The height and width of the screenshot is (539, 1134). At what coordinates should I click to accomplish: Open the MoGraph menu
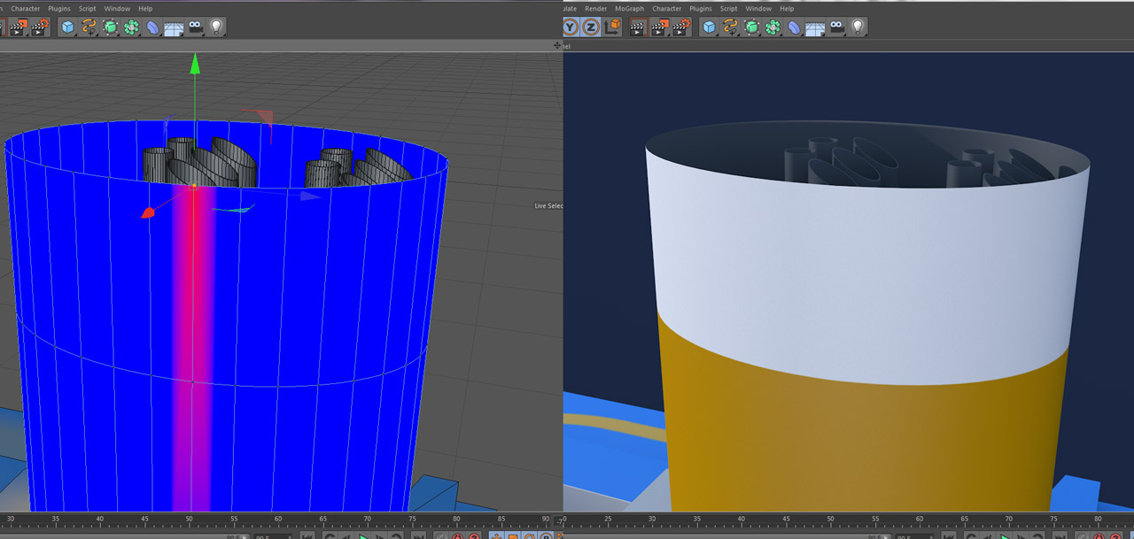(x=629, y=9)
